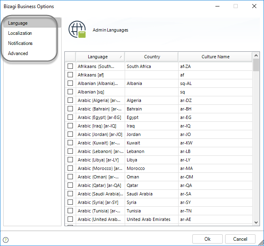
Task: Click the scrollbar down arrow
Action: click(256, 223)
